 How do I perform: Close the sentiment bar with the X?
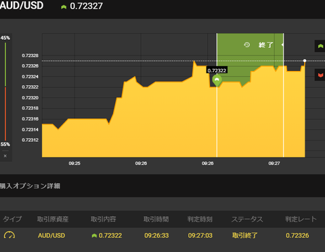pos(5,156)
